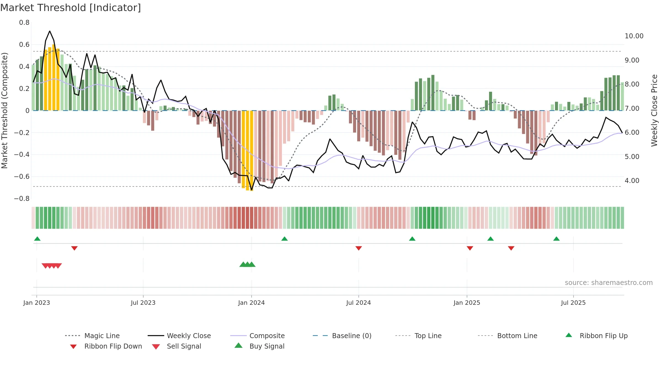Click the ribbon flip down marker in March 2023
The image size is (662, 372).
pos(74,248)
